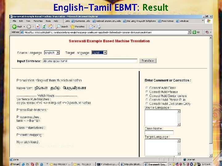Switch to Saraswati Exa... taskbar window
This screenshot has height=166, width=222.
(155, 164)
